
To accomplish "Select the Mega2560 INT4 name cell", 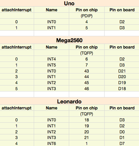I will click(52, 59).
